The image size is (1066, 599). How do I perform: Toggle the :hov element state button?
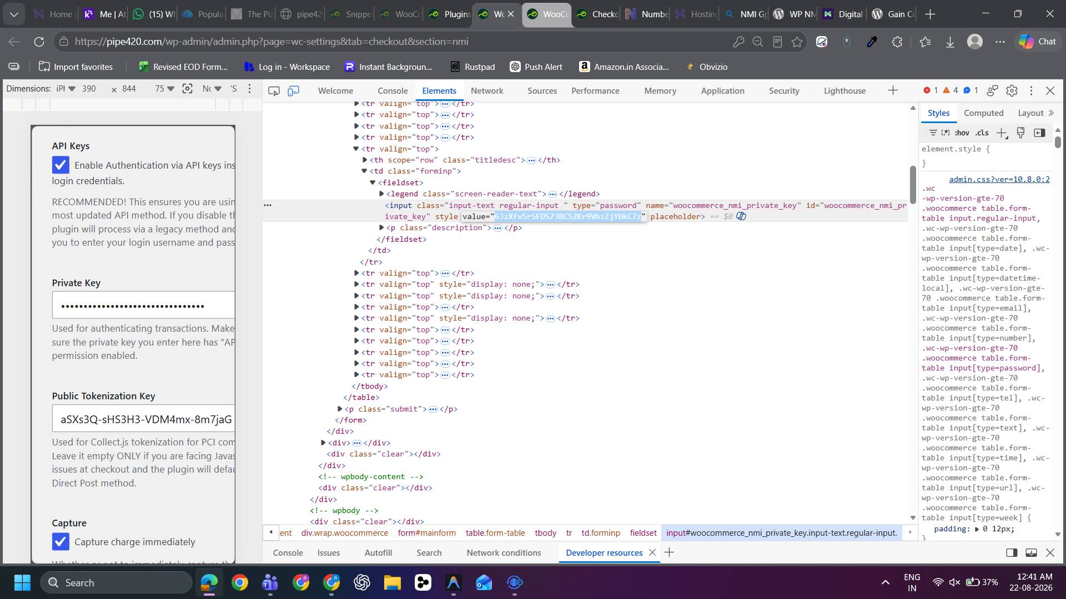tap(962, 133)
